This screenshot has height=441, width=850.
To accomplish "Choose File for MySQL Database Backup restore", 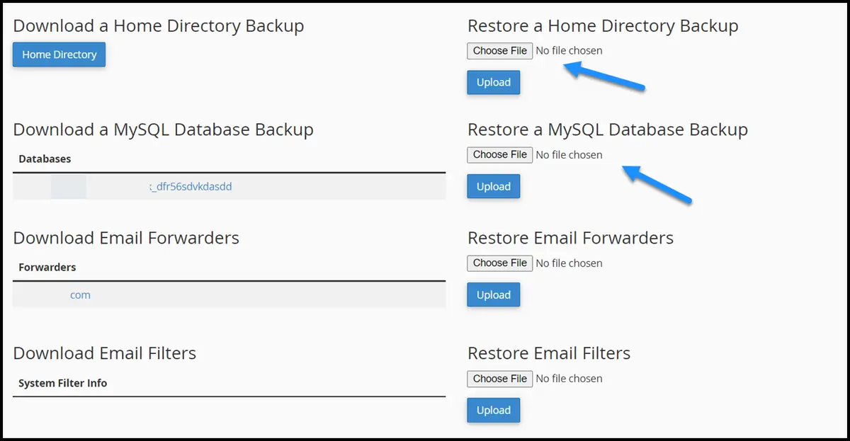I will click(x=499, y=155).
